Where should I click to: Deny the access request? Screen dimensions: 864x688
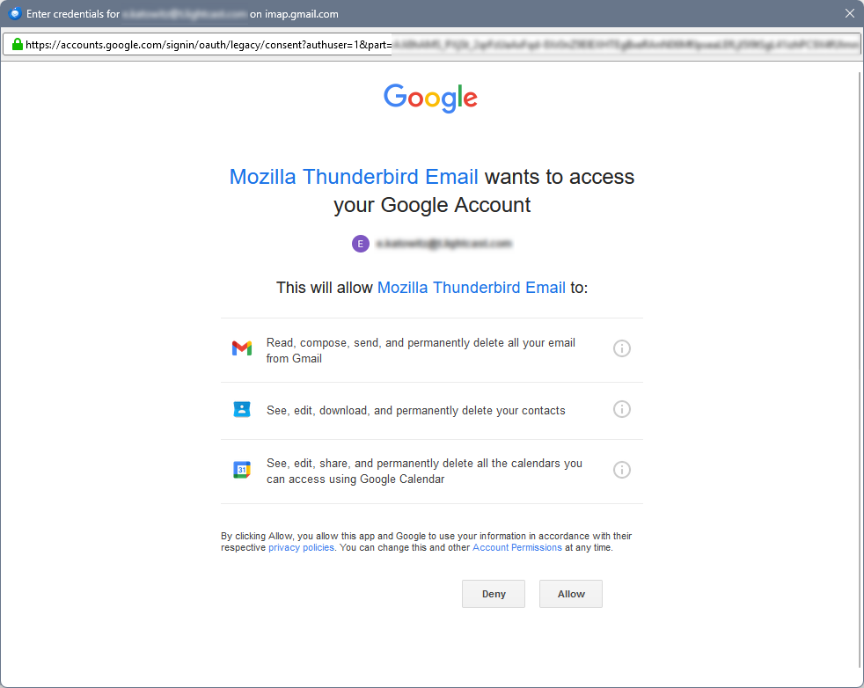494,594
